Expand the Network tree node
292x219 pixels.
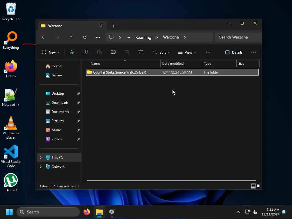click(x=40, y=167)
